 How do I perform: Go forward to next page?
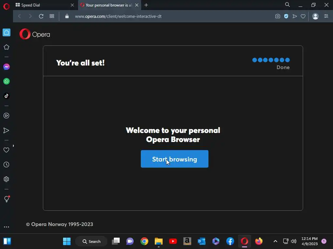[x=30, y=16]
